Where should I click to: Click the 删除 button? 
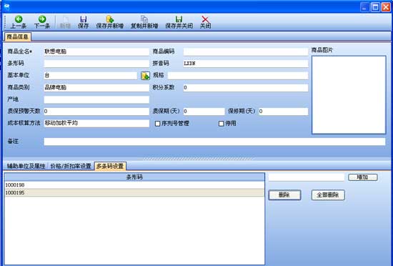(x=284, y=194)
